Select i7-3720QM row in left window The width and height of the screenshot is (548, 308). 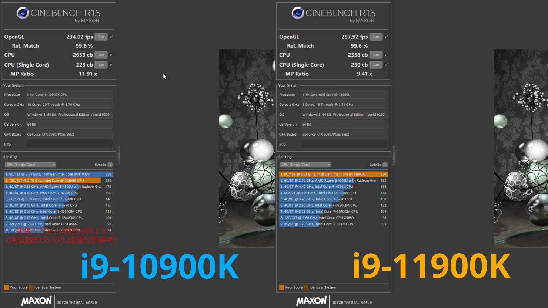coord(59,211)
